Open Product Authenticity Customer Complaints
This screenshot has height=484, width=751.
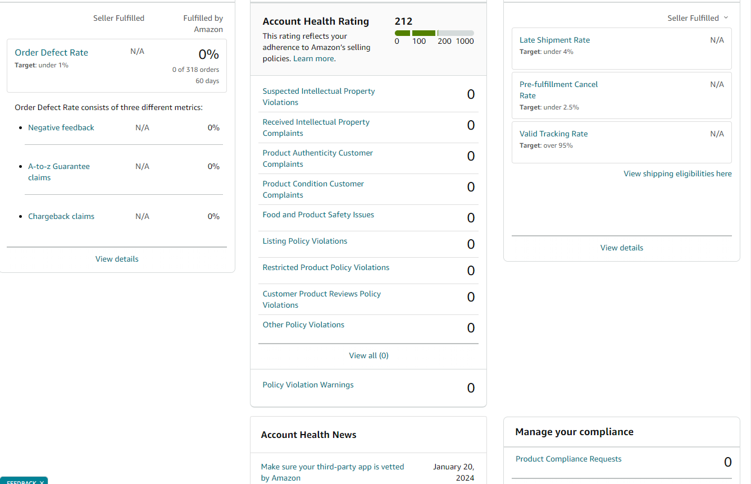[317, 158]
